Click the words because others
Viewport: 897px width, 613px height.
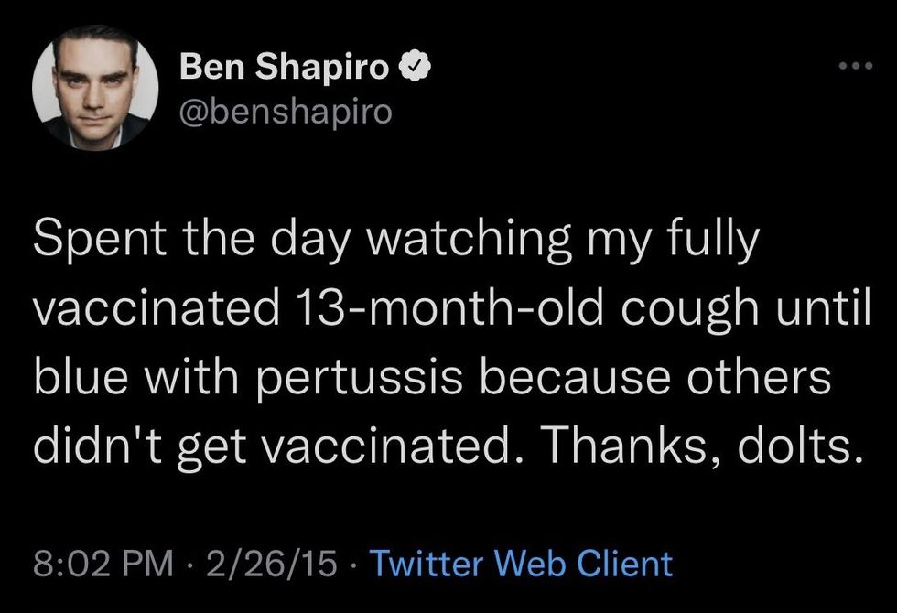pyautogui.click(x=654, y=378)
